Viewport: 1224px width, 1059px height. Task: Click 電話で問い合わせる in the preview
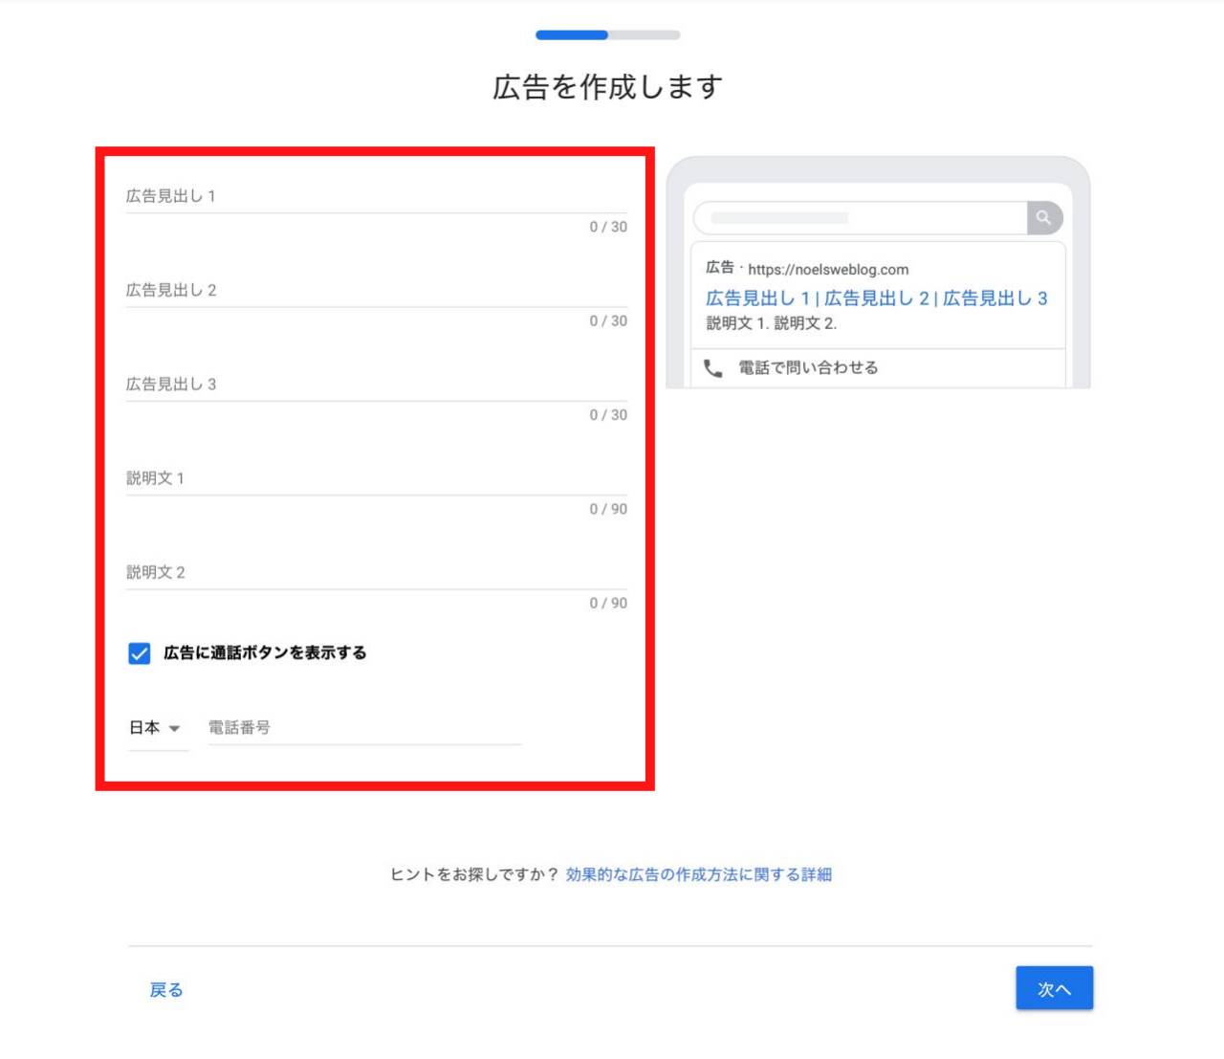[808, 367]
